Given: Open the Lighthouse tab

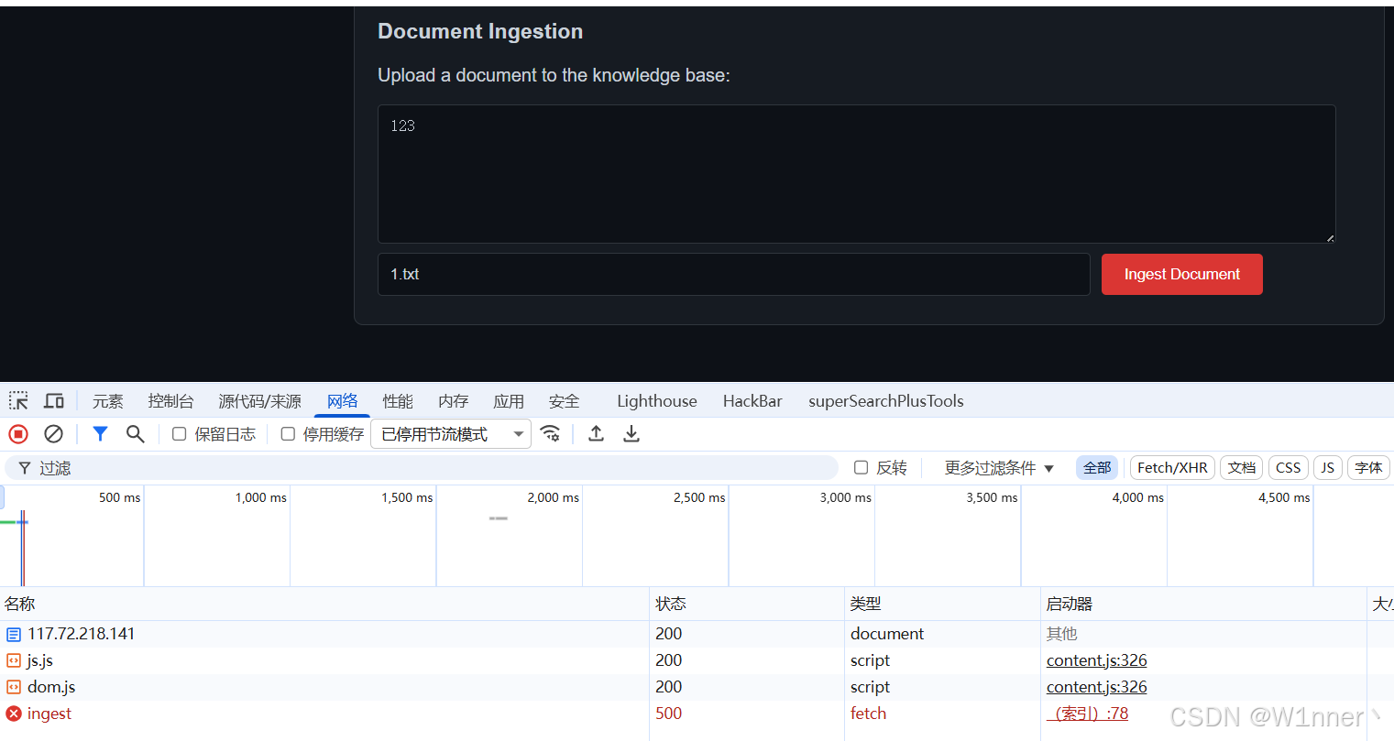Looking at the screenshot, I should 657,401.
